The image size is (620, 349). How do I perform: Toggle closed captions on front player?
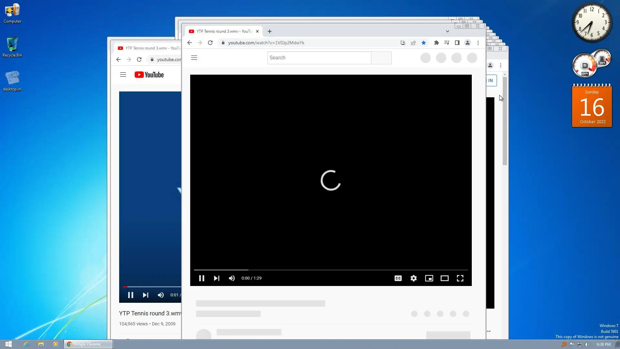398,278
